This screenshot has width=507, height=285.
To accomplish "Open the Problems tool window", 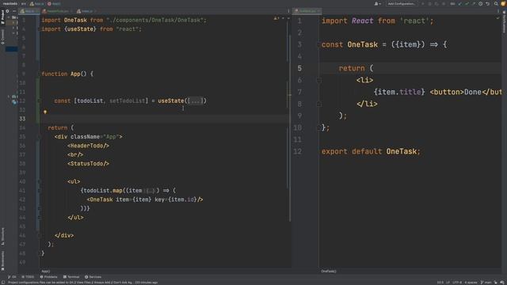I will pyautogui.click(x=48, y=277).
